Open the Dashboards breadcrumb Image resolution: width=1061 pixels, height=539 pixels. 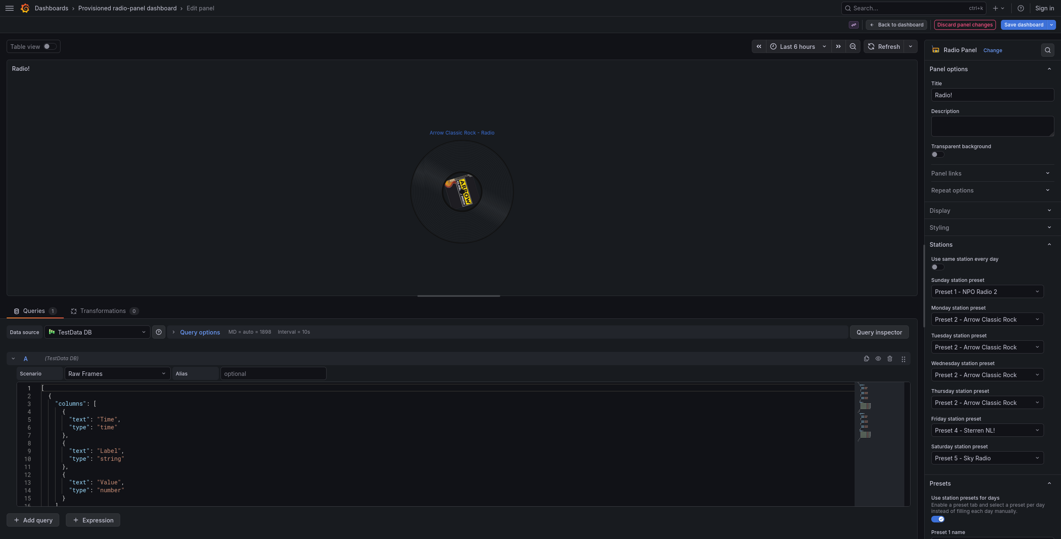(x=51, y=8)
